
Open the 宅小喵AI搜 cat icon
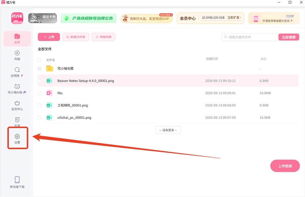point(17,86)
